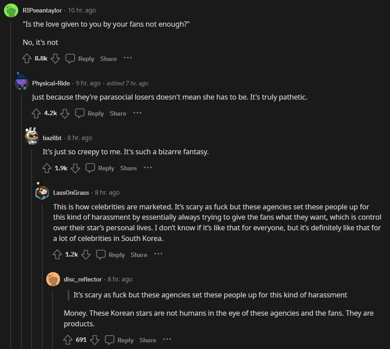Open the overflow menu on Physical-Ride's comment
The width and height of the screenshot is (390, 349).
pos(137,113)
